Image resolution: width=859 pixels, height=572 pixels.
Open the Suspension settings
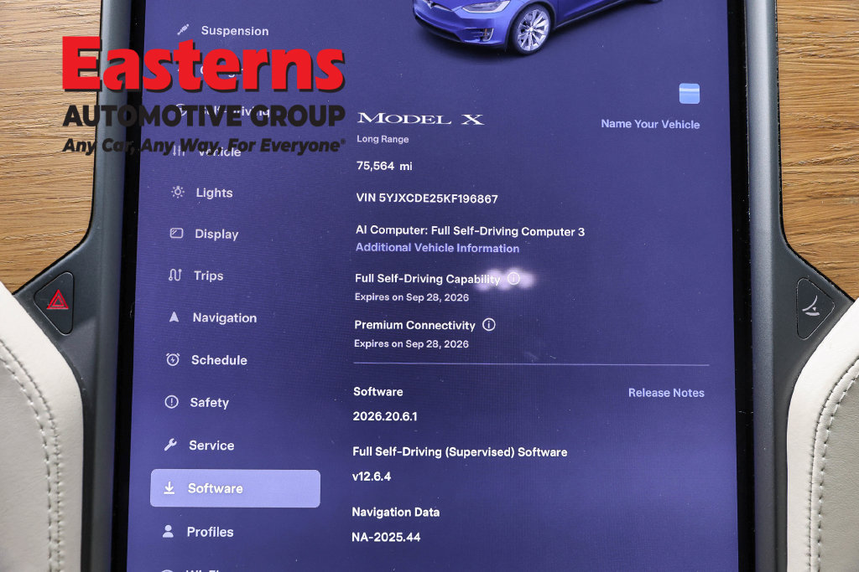tap(235, 31)
